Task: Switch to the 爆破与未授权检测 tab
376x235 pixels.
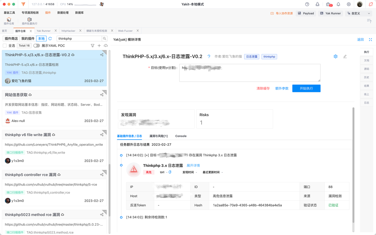Action: 97,31
